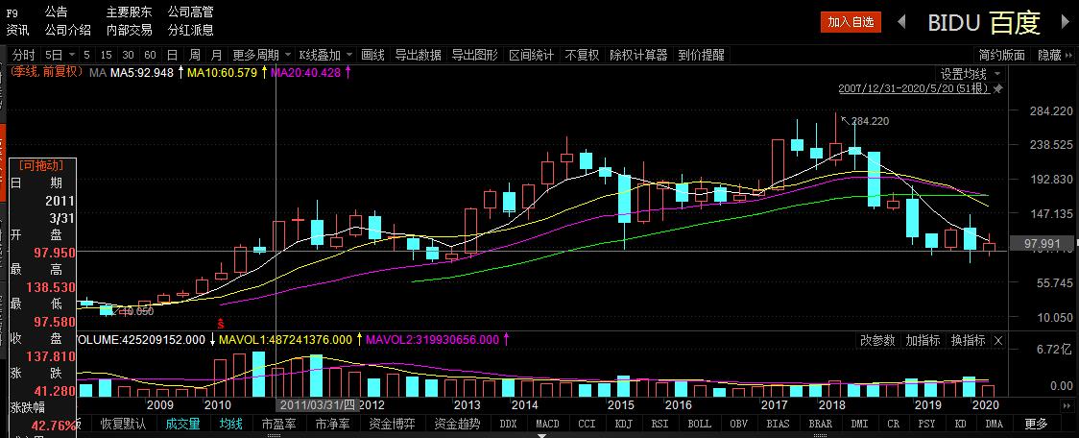Select the 5-minute period

[x=86, y=55]
